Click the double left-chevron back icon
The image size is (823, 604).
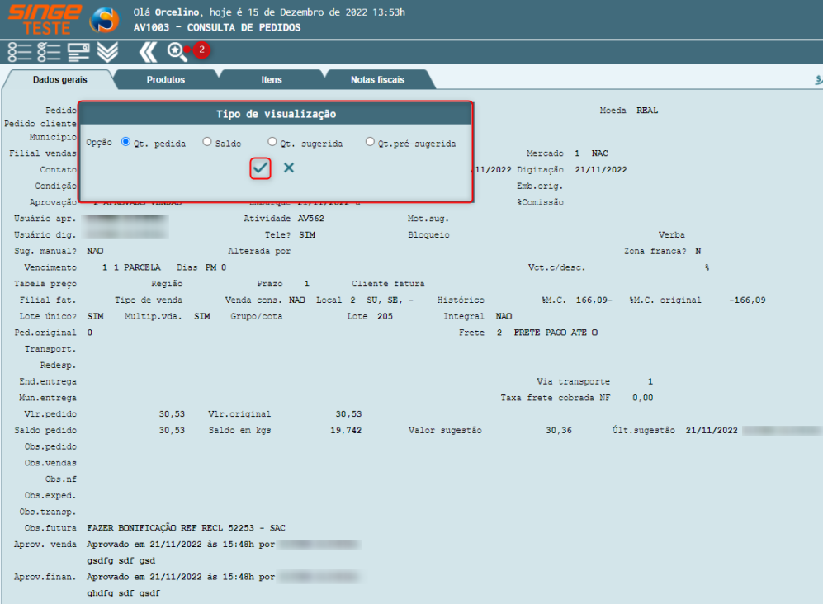click(148, 52)
